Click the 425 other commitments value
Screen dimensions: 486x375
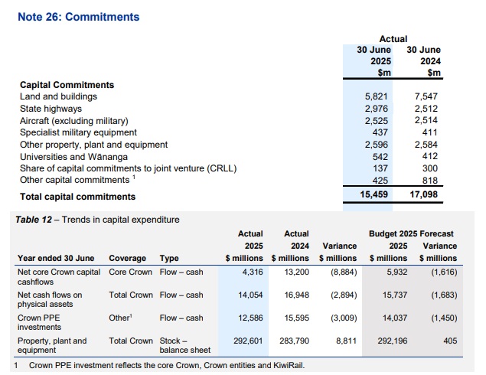click(x=380, y=181)
